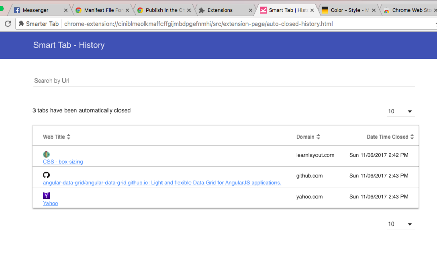Click the github.com domain cell
Screen dimensions: 437x273
coord(309,176)
